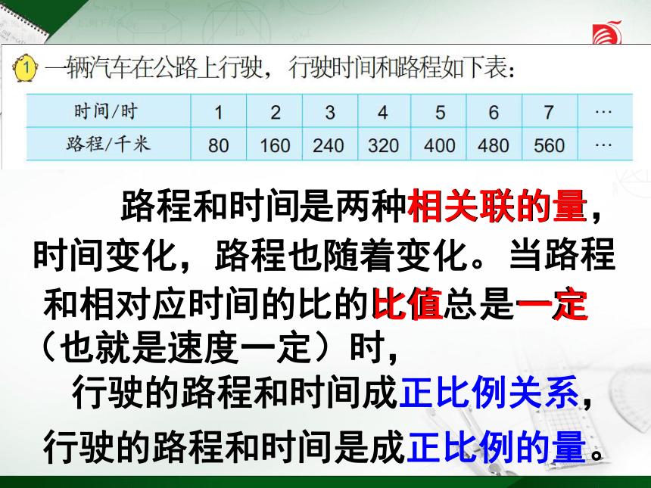This screenshot has width=651, height=488.
Task: Click the text '行驶的路程和时间是成'
Action: pyautogui.click(x=225, y=447)
